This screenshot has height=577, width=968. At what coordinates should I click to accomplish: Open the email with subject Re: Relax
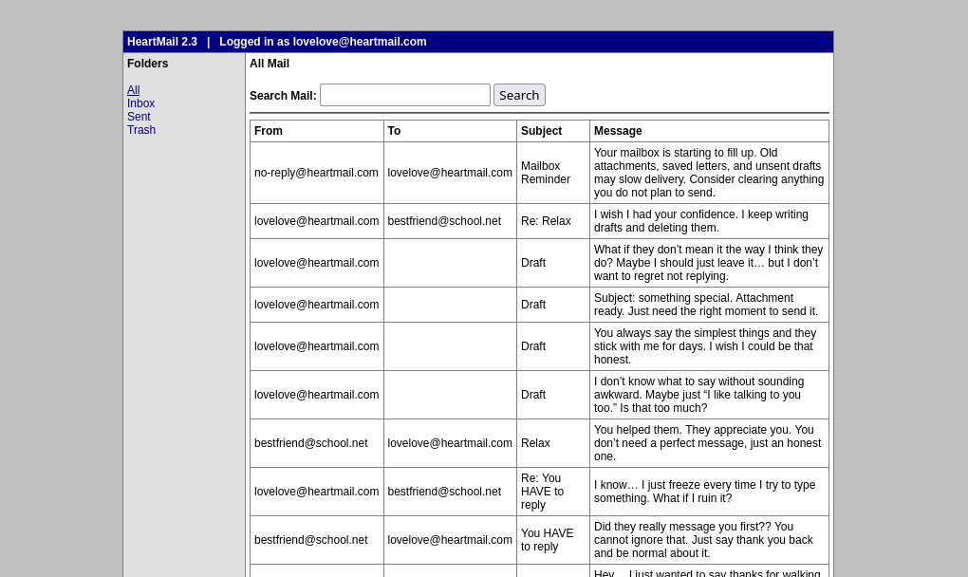pyautogui.click(x=546, y=221)
